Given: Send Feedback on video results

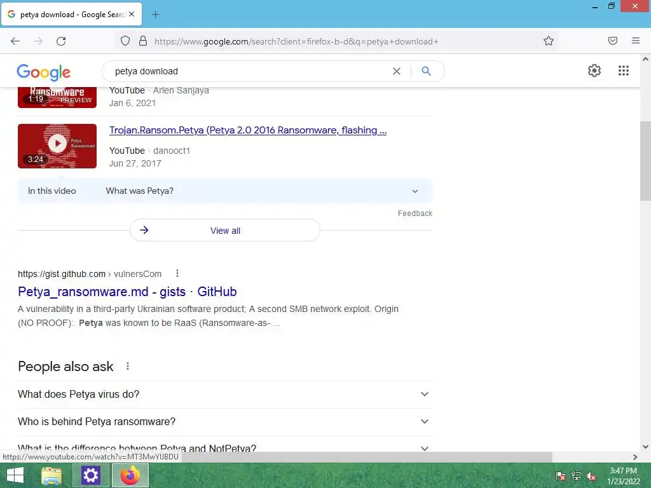Looking at the screenshot, I should click(x=415, y=213).
